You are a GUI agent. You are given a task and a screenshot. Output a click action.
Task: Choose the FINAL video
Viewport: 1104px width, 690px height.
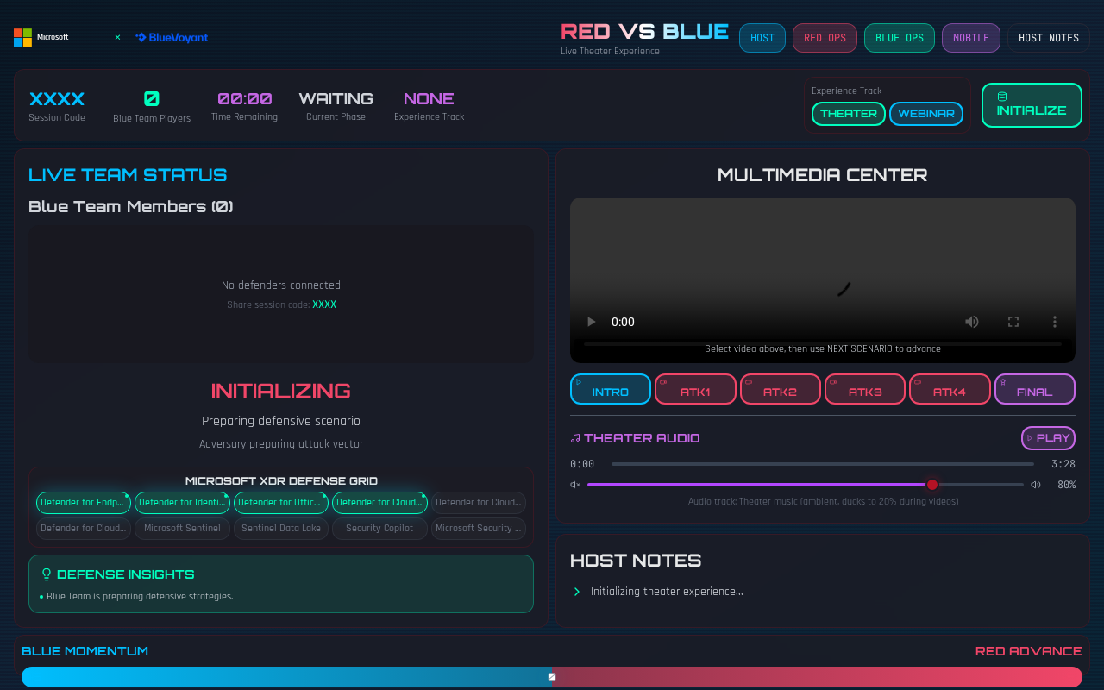click(1035, 389)
